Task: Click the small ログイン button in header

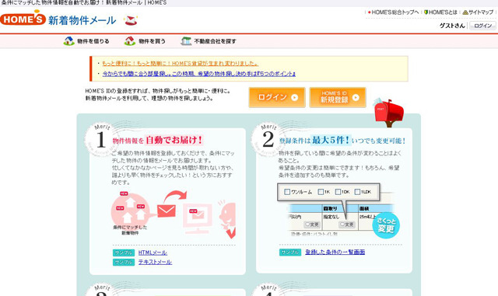Action: click(x=482, y=26)
